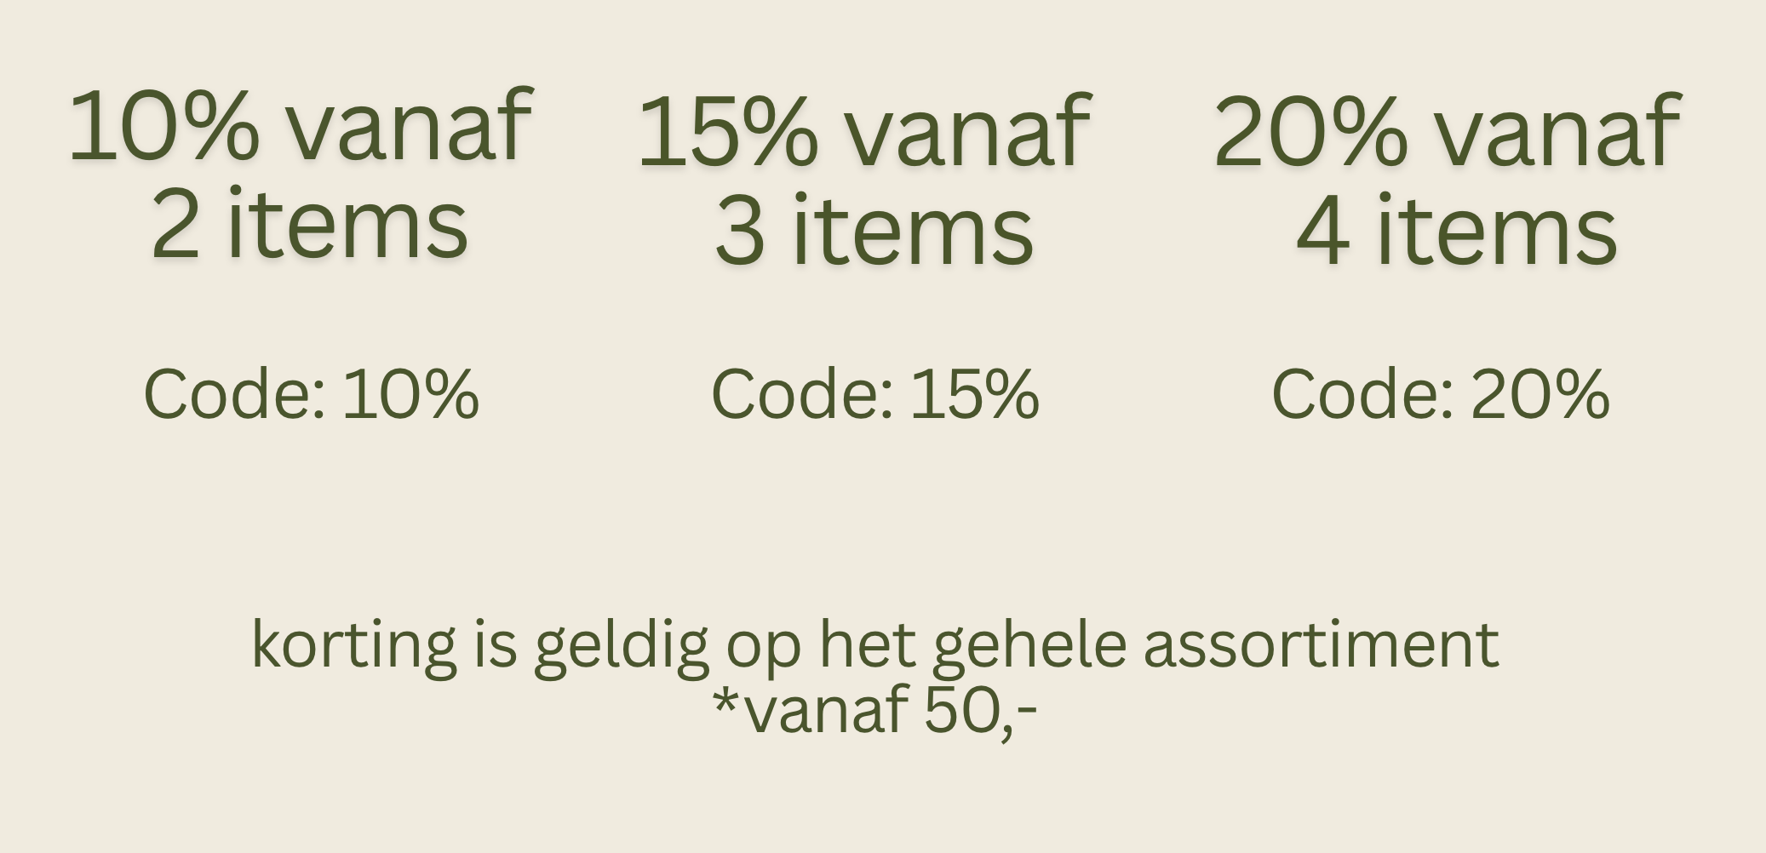Select the "2 items" text
The image size is (1766, 853).
click(309, 225)
